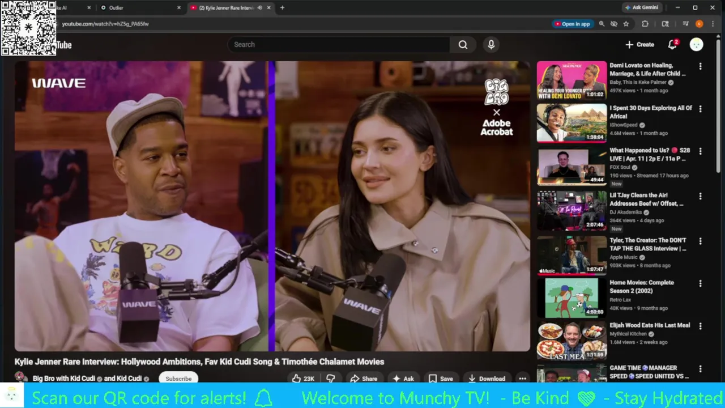
Task: Open options for What Happened to Us
Action: pyautogui.click(x=700, y=151)
